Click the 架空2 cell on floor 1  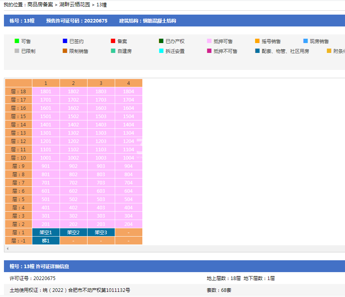73,233
